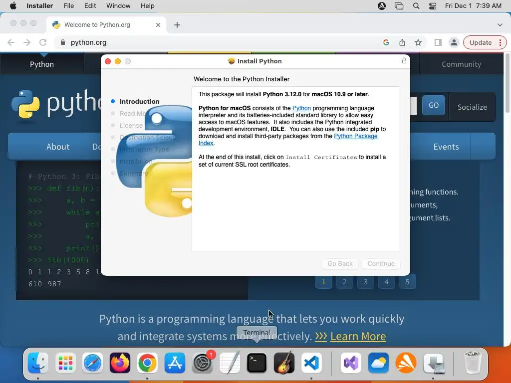Open GarageBand from the Dock

[284, 363]
